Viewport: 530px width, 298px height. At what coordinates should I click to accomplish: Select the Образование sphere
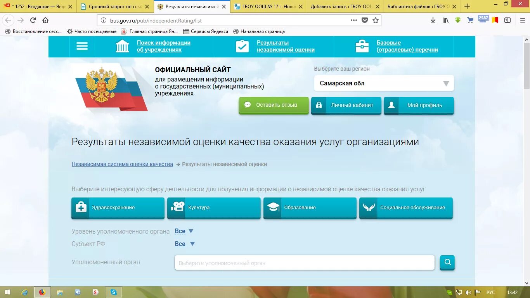tap(310, 207)
